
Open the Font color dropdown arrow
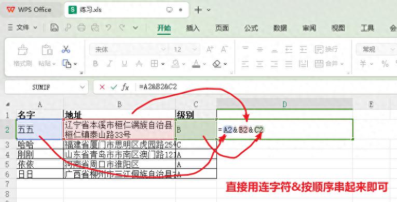pyautogui.click(x=204, y=64)
